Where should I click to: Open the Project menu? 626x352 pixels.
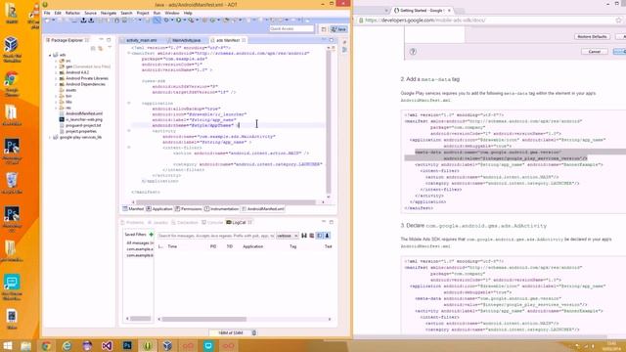pos(143,13)
